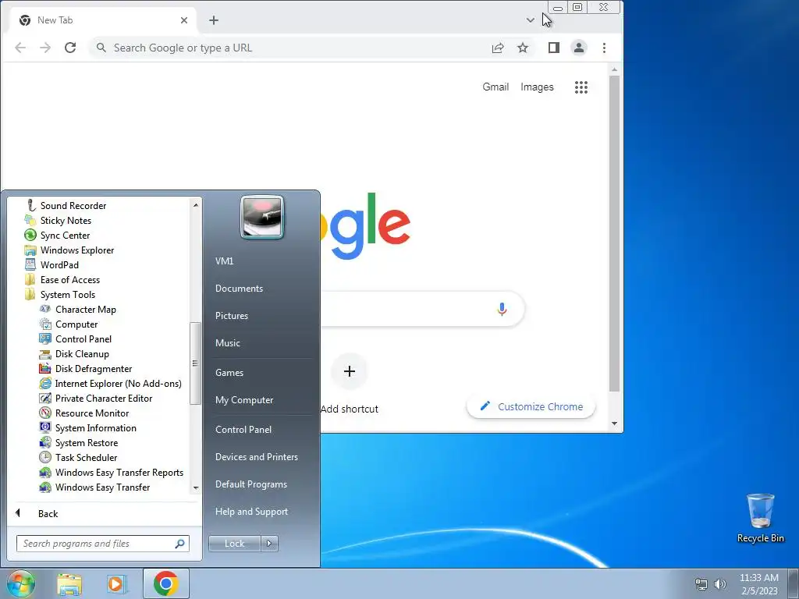
Task: Click the volume speaker tray icon
Action: tap(719, 584)
